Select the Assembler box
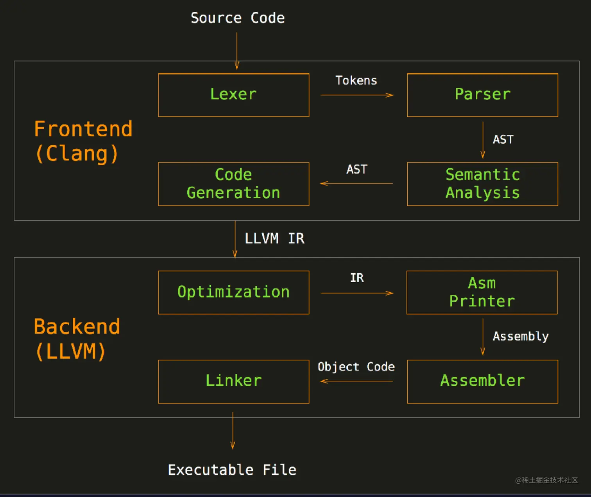 [x=482, y=381]
